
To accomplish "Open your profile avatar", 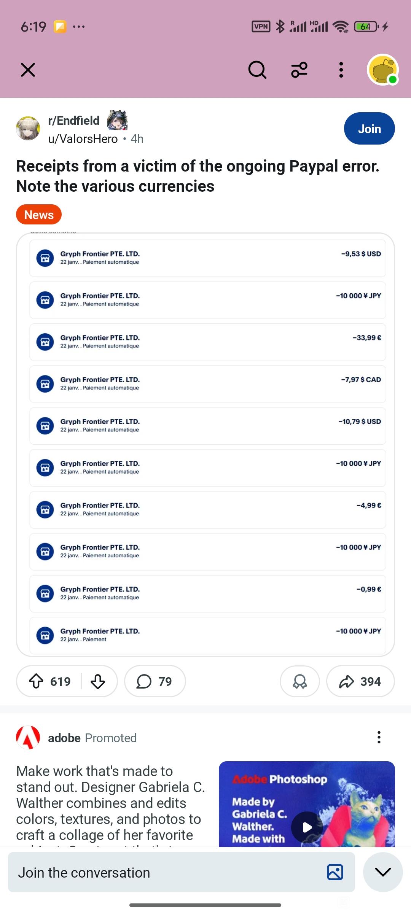I will 382,70.
